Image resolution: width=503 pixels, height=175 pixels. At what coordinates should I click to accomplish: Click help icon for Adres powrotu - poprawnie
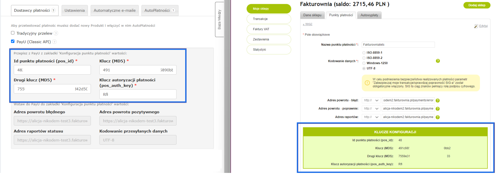pos(438,109)
